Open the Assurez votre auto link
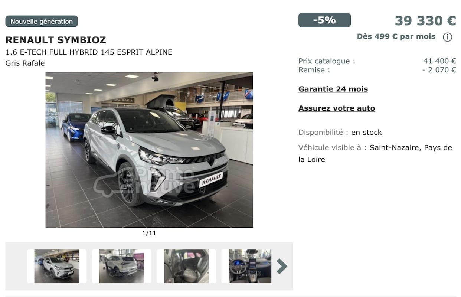 337,108
